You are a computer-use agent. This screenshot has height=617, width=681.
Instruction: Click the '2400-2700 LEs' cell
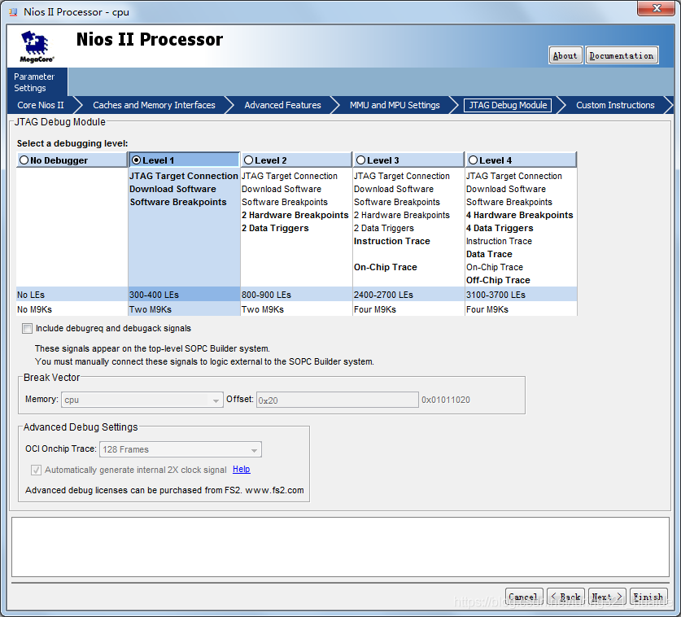coord(408,295)
